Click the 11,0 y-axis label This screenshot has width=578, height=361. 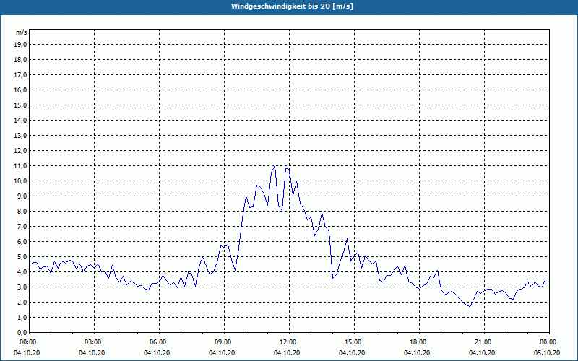click(20, 166)
